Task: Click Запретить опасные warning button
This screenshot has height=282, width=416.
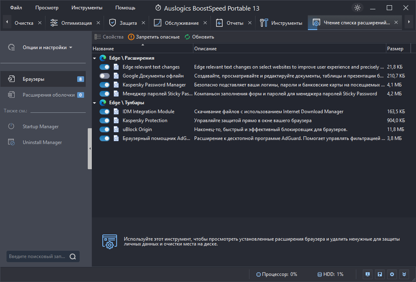Action: point(154,37)
